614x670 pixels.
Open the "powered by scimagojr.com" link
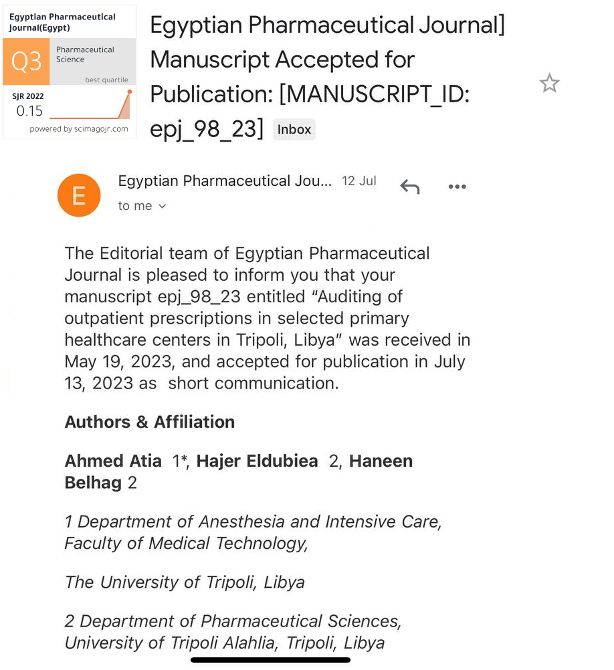pyautogui.click(x=79, y=129)
